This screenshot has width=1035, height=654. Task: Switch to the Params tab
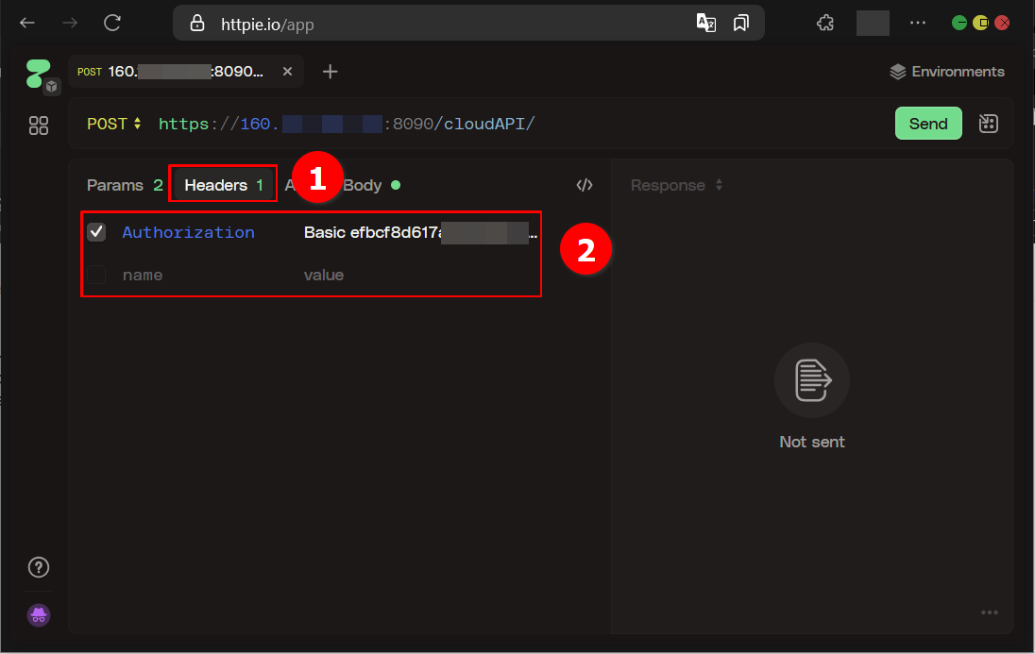(x=125, y=185)
